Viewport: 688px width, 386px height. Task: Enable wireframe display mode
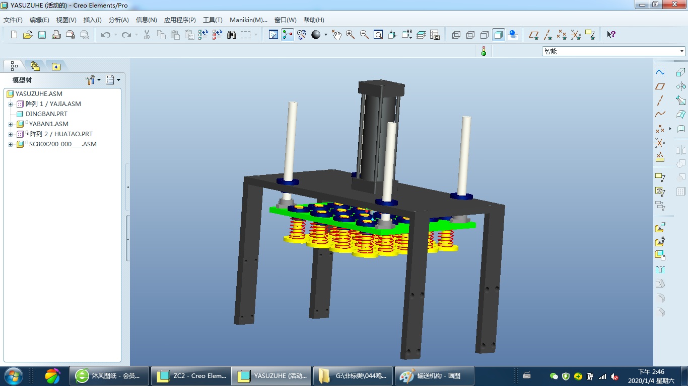tap(456, 35)
